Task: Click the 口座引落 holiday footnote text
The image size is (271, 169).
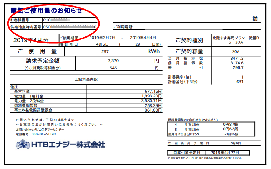Action: pyautogui.click(x=205, y=158)
